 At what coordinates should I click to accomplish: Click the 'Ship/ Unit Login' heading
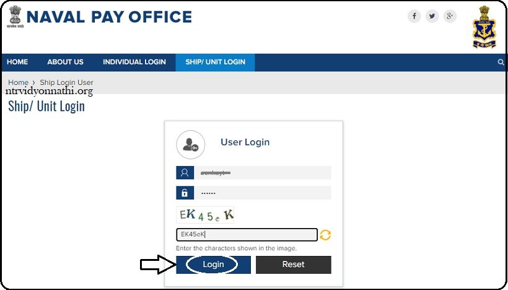tap(46, 107)
